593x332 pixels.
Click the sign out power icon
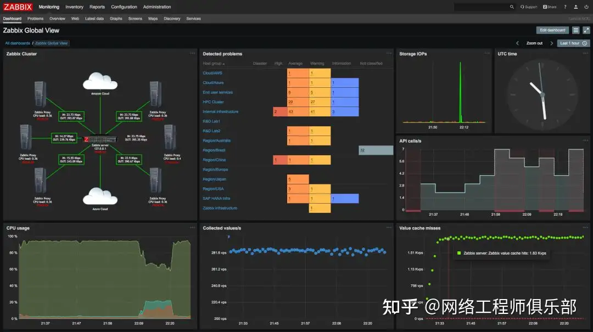pyautogui.click(x=586, y=7)
